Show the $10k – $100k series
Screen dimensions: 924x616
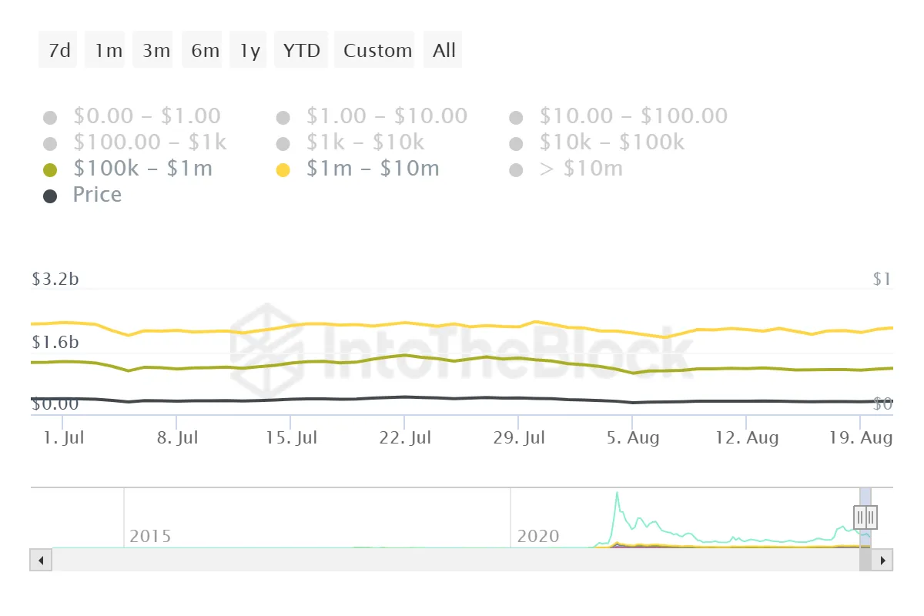(611, 142)
